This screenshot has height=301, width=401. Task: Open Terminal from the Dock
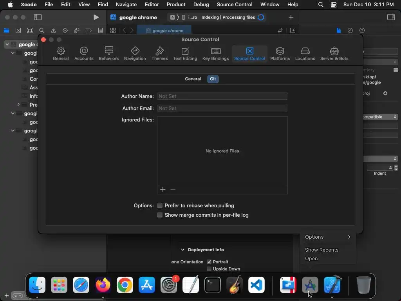[213, 285]
